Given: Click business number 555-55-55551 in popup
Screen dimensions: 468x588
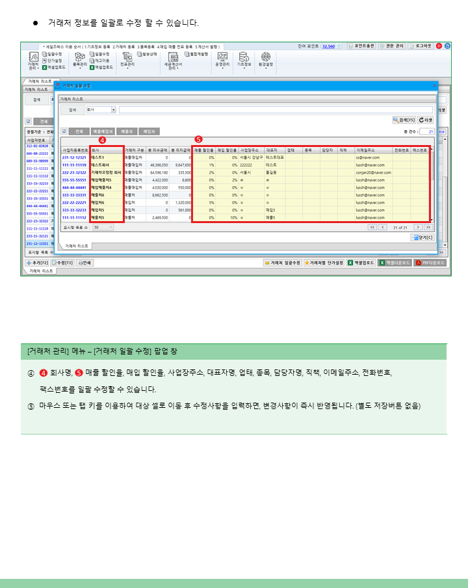Looking at the screenshot, I should pos(74,180).
